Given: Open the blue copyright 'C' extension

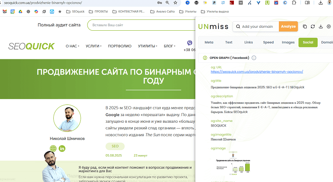Looking at the screenshot, I should pos(285,3).
